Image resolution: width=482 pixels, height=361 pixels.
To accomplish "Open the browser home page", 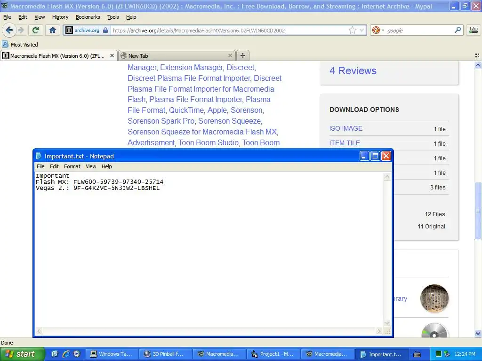I will 53,30.
